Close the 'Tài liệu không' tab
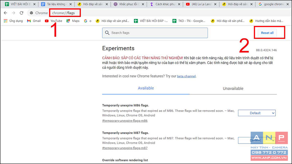Image resolution: width=292 pixels, height=164 pixels. tap(70, 4)
